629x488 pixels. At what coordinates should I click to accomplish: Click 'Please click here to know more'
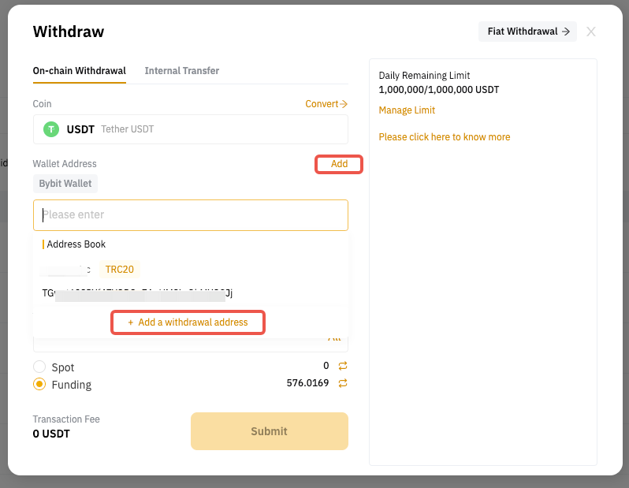tap(444, 137)
